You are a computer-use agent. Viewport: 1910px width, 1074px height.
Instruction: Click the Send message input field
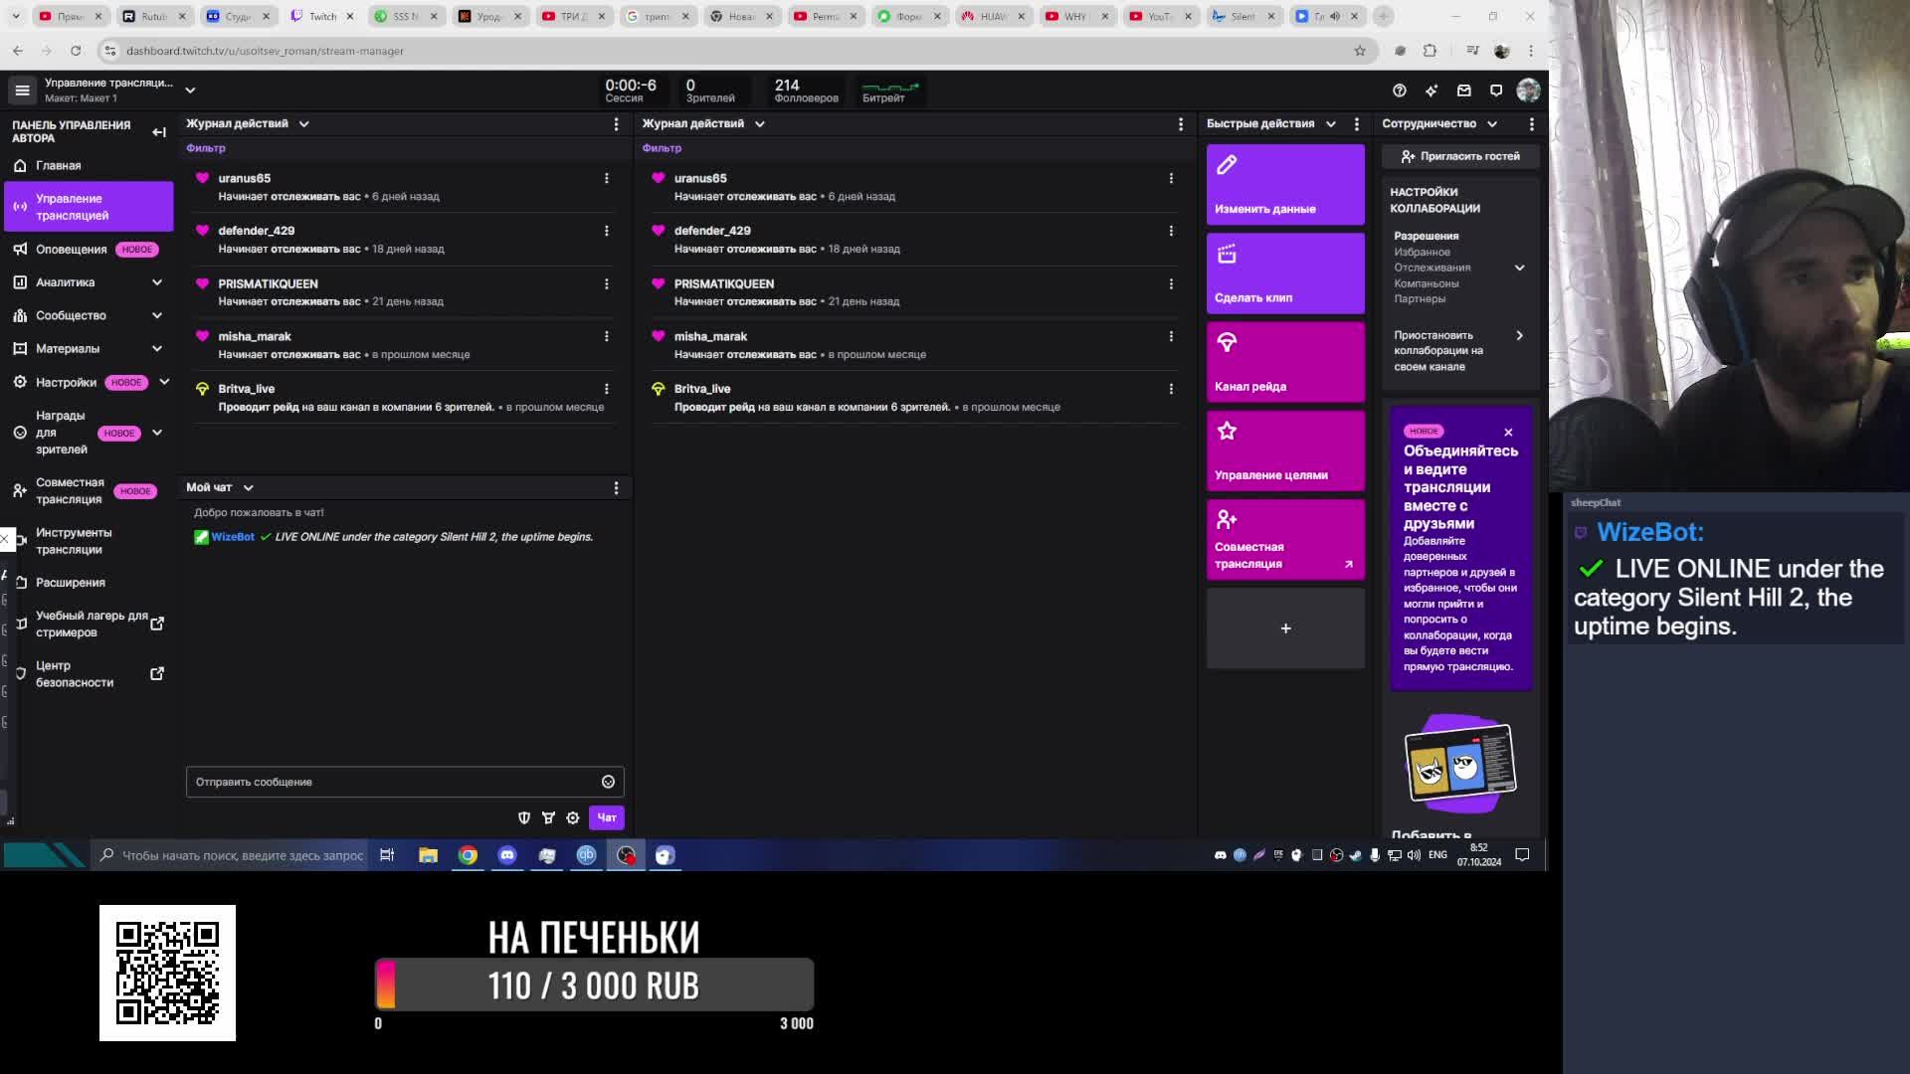(393, 782)
